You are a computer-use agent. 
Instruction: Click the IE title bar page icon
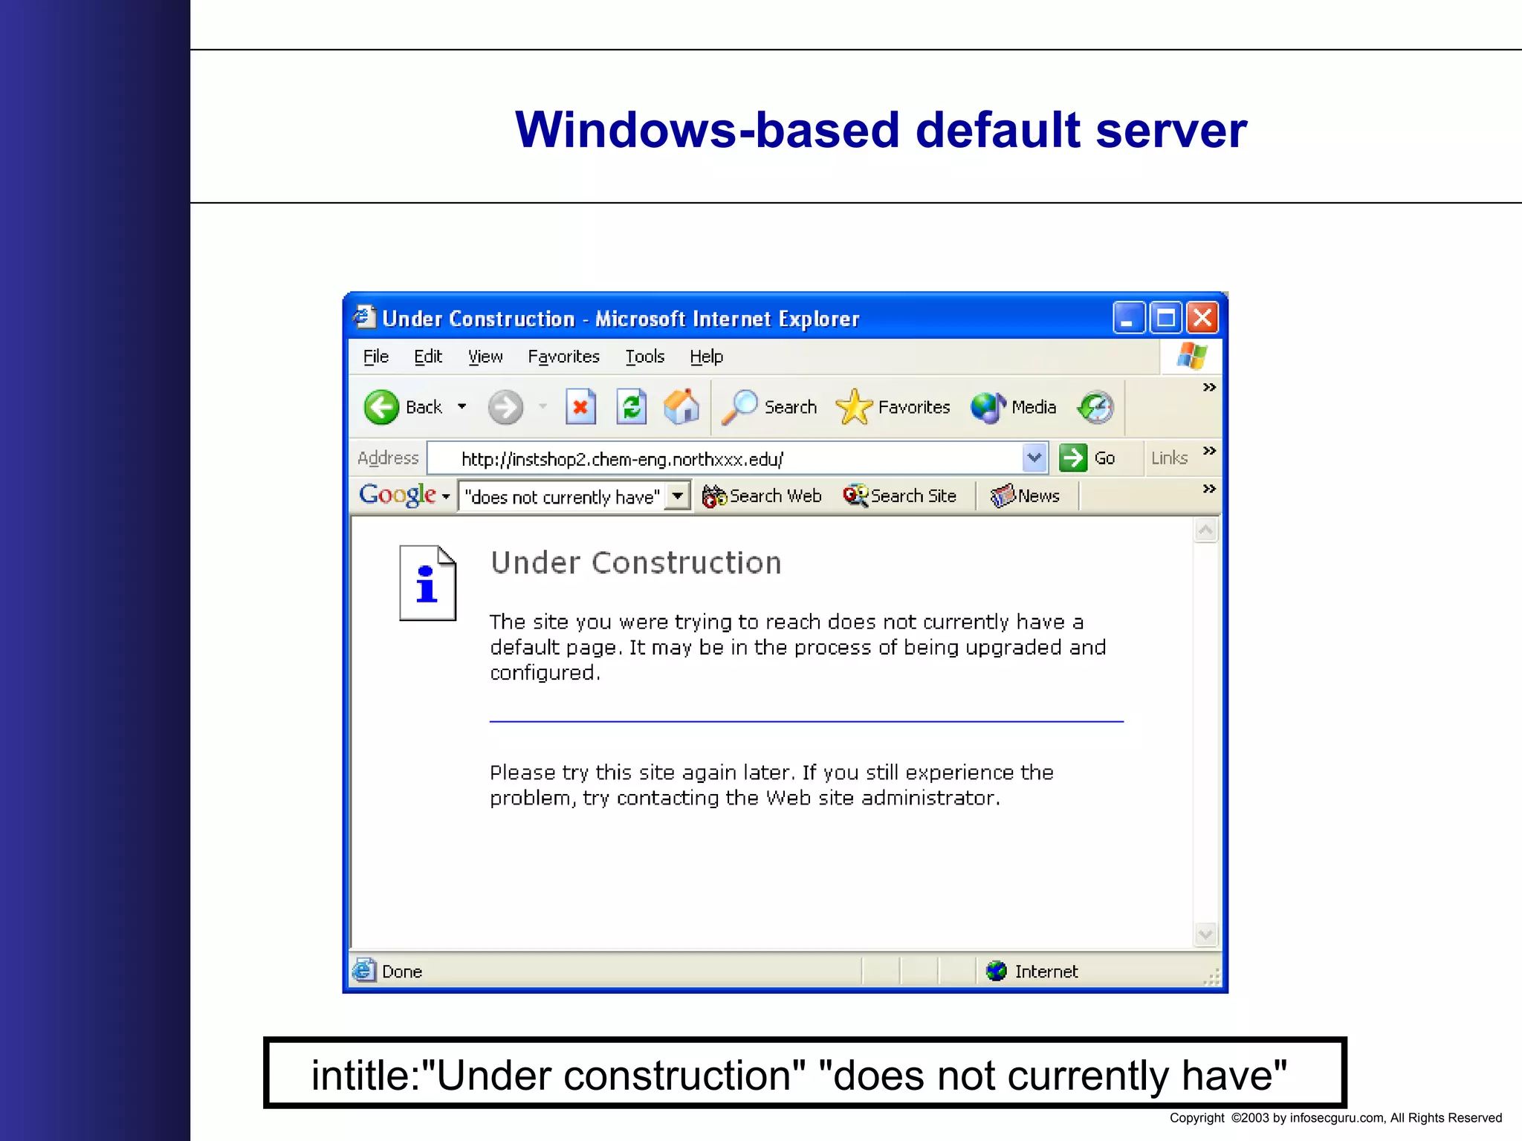[364, 317]
